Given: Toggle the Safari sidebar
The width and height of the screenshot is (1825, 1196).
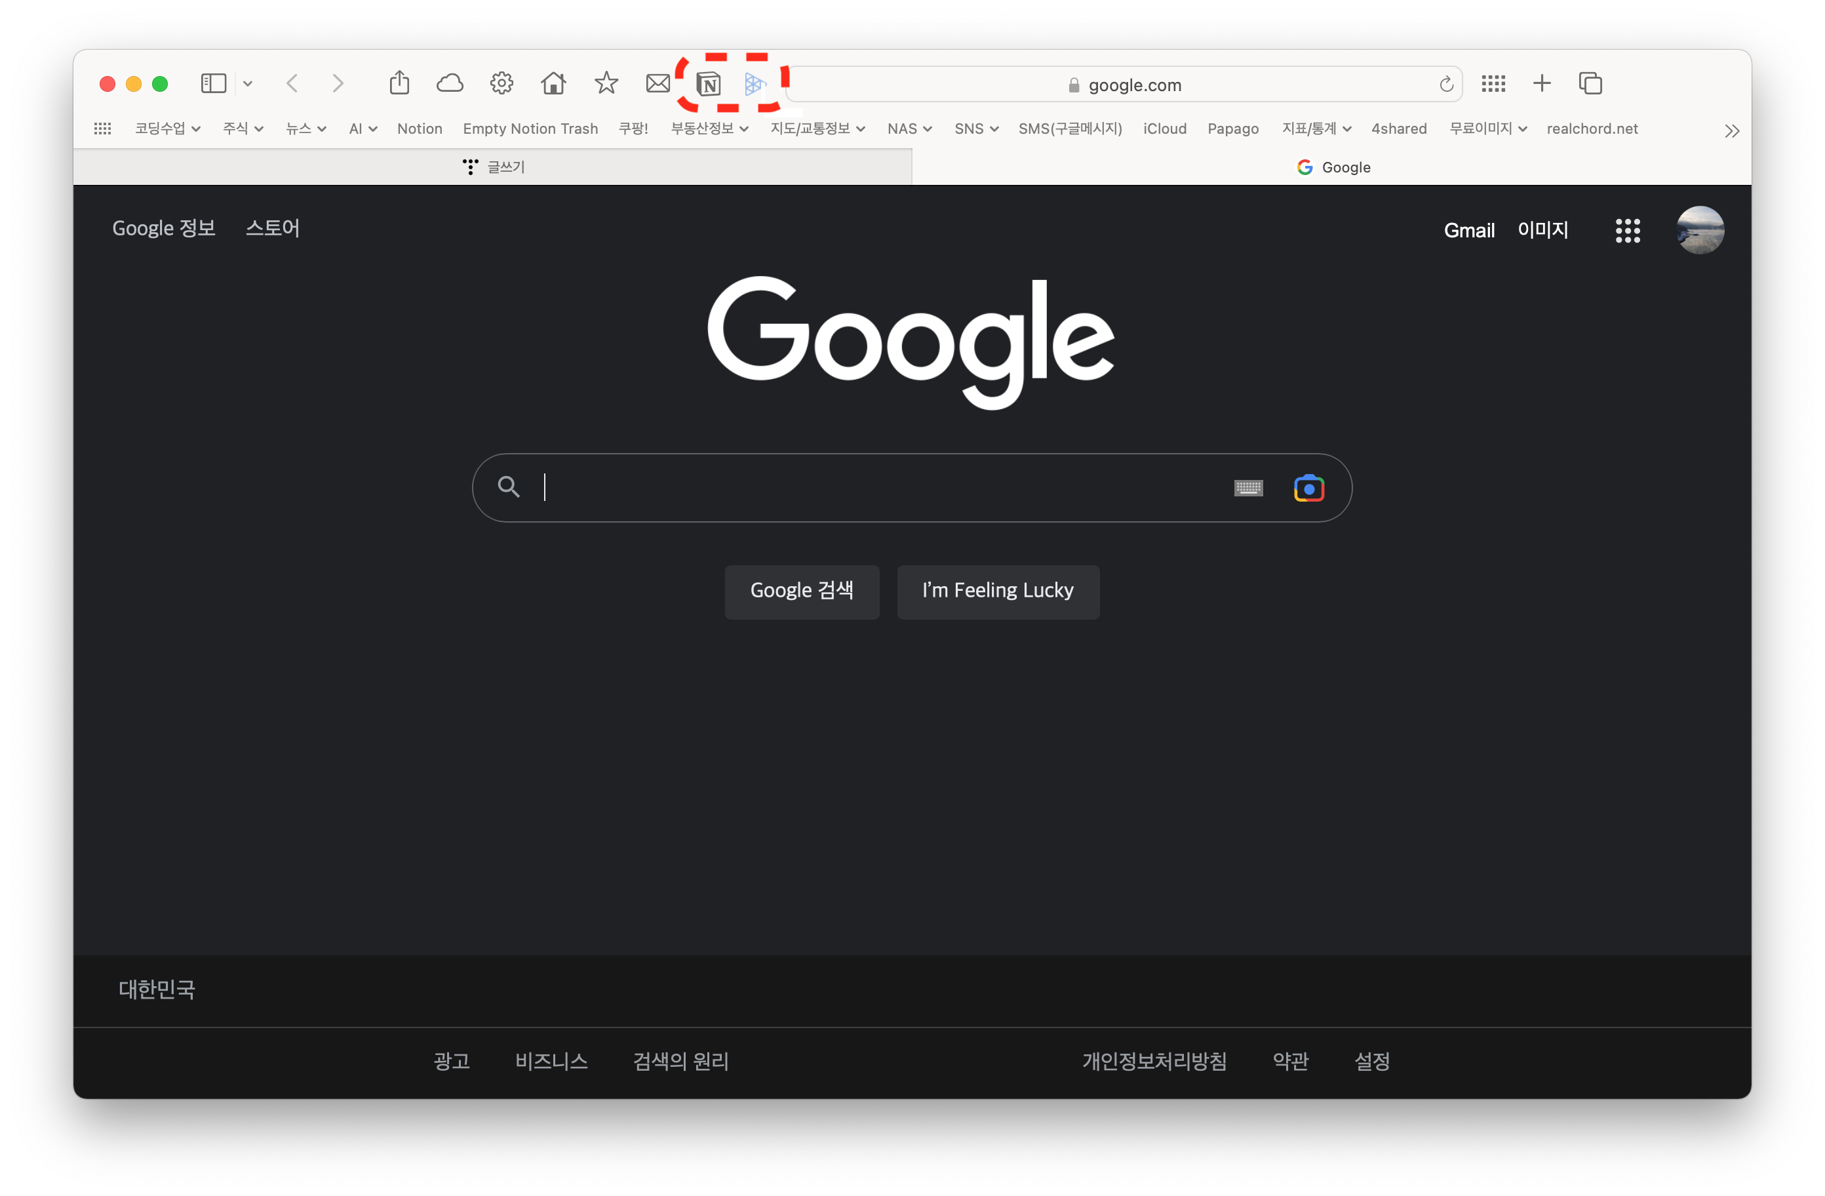Looking at the screenshot, I should pyautogui.click(x=213, y=83).
